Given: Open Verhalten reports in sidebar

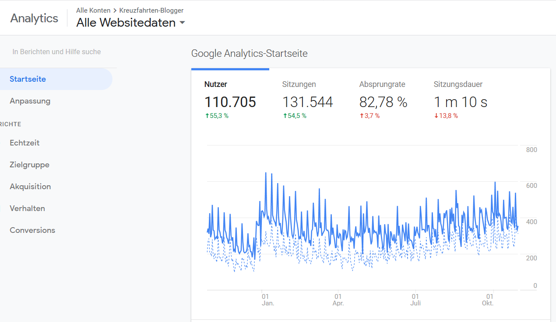Looking at the screenshot, I should coord(27,208).
